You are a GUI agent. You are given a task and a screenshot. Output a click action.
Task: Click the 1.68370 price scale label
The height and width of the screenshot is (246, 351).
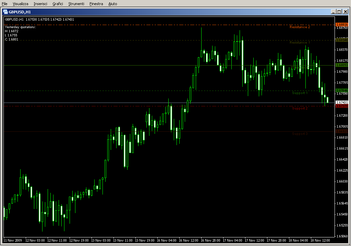pos(342,50)
